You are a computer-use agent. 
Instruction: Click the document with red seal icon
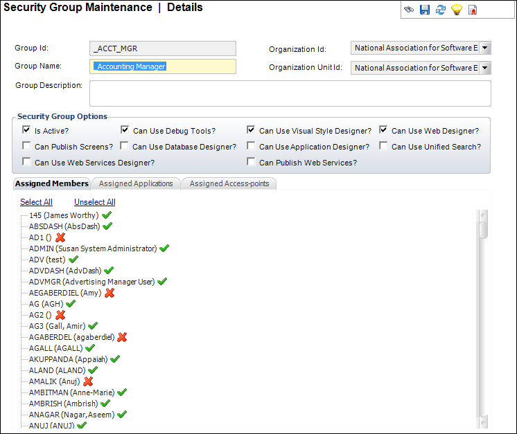(x=473, y=10)
